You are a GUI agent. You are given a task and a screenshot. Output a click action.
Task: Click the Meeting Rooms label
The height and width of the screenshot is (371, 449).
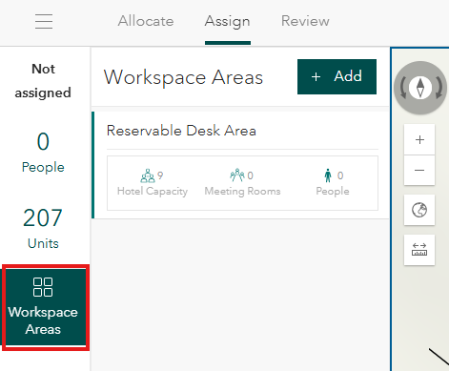pos(242,191)
